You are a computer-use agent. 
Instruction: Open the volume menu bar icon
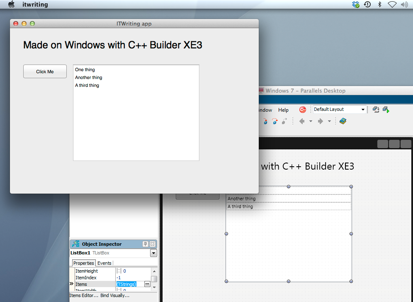tap(404, 5)
